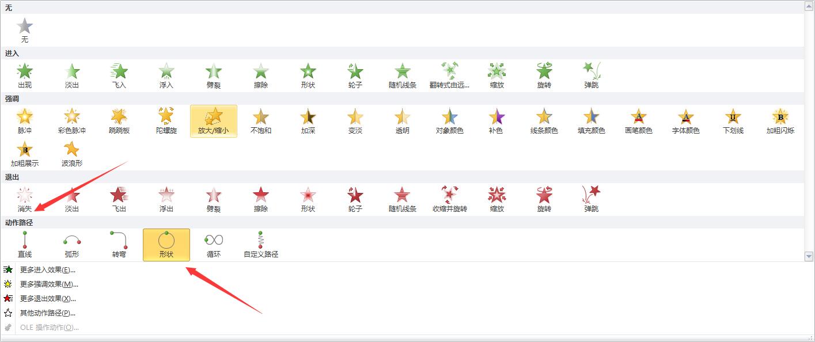The image size is (815, 342).
Task: Select 淡出 under exit effects
Action: point(72,199)
